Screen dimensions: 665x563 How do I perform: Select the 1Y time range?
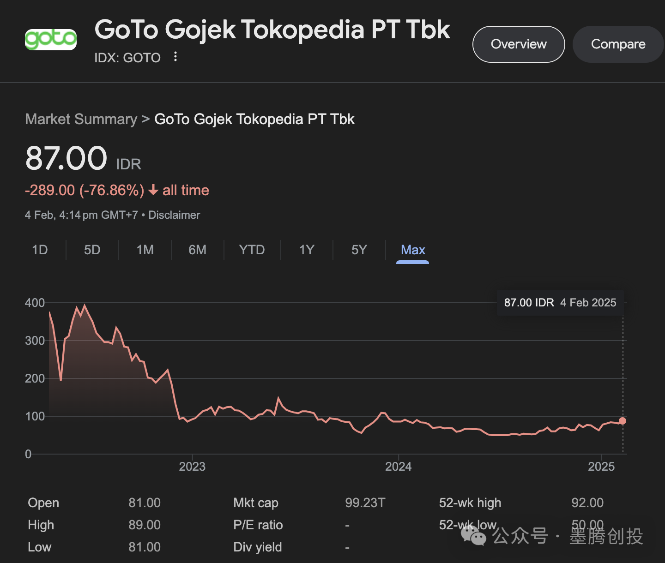(307, 250)
